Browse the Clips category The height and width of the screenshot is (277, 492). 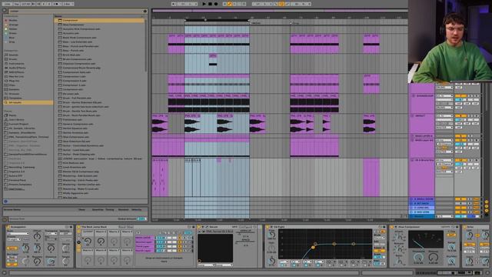pyautogui.click(x=12, y=85)
